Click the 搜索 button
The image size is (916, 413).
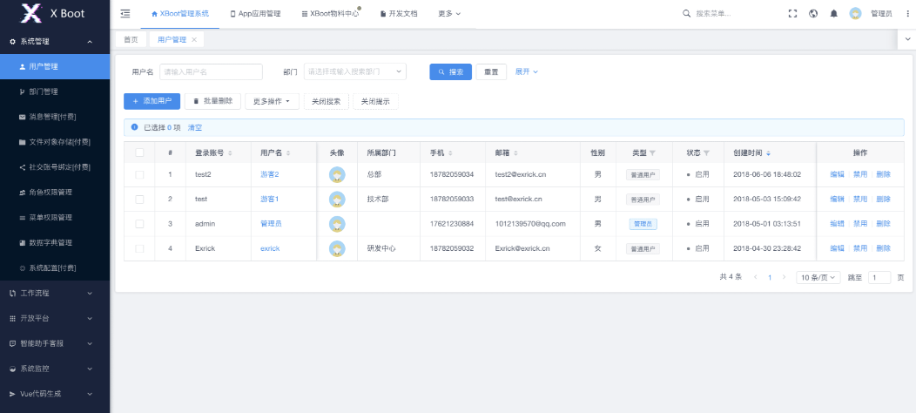click(x=450, y=71)
